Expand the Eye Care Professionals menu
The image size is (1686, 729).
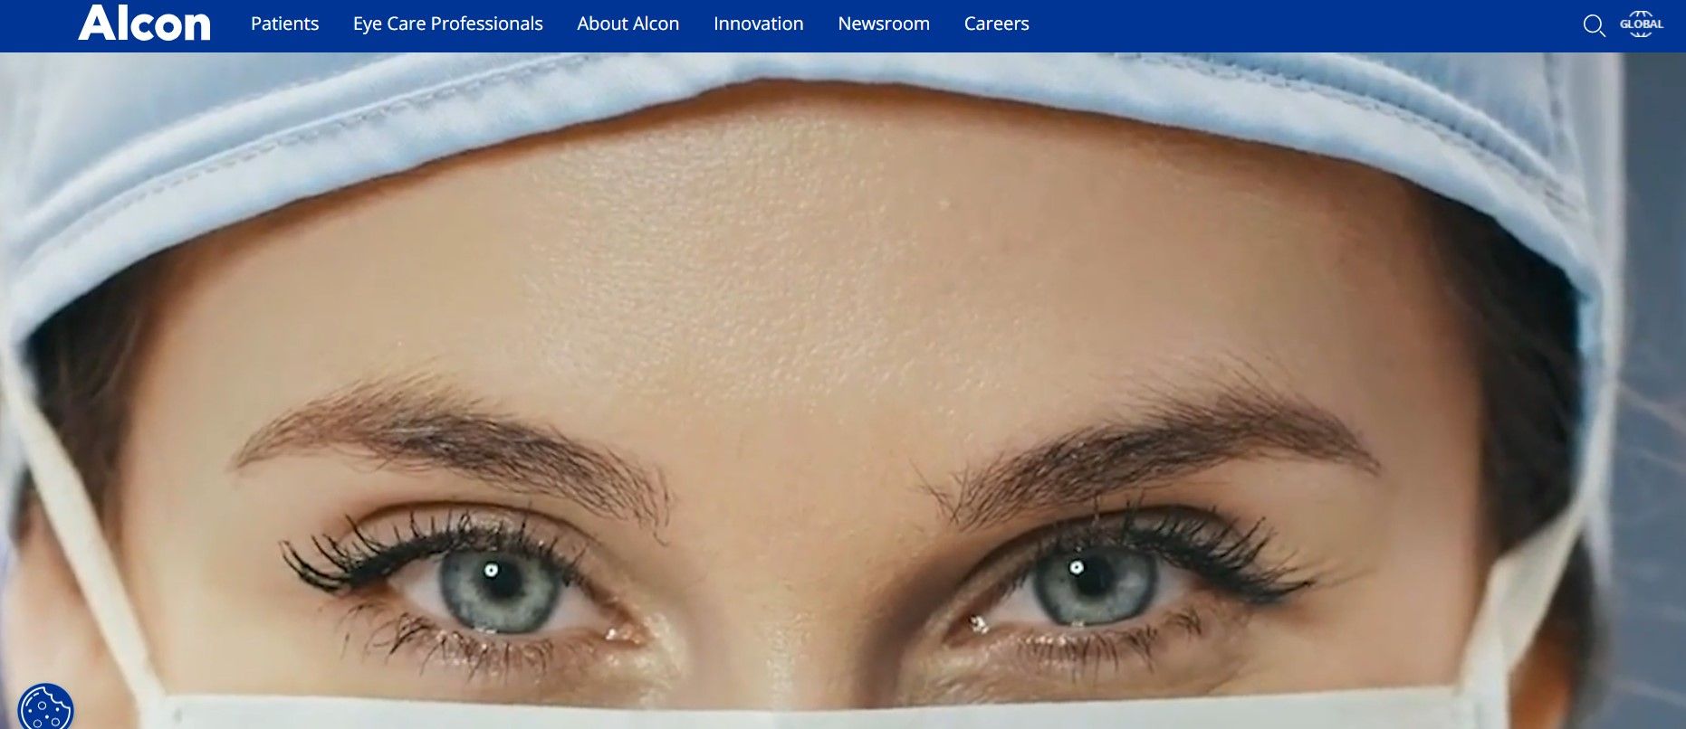coord(448,24)
